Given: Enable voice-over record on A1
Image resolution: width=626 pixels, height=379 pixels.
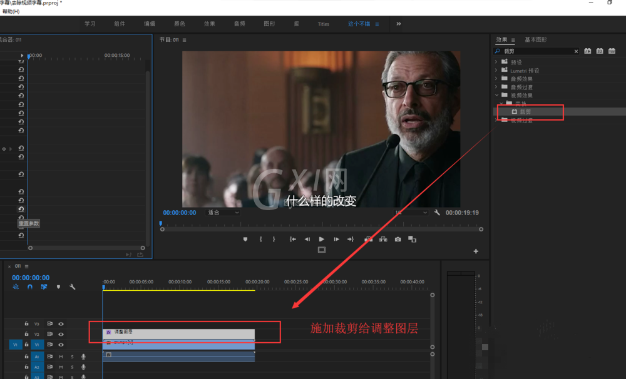Looking at the screenshot, I should 83,356.
